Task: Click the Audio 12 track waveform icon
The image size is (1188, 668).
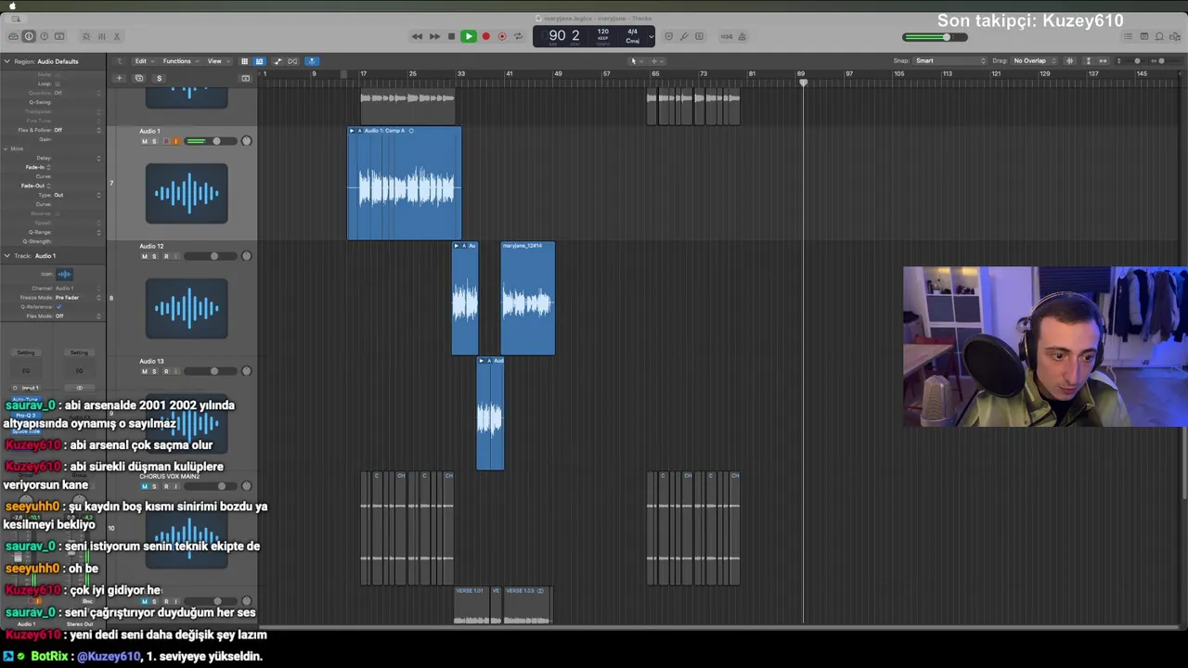Action: (187, 308)
